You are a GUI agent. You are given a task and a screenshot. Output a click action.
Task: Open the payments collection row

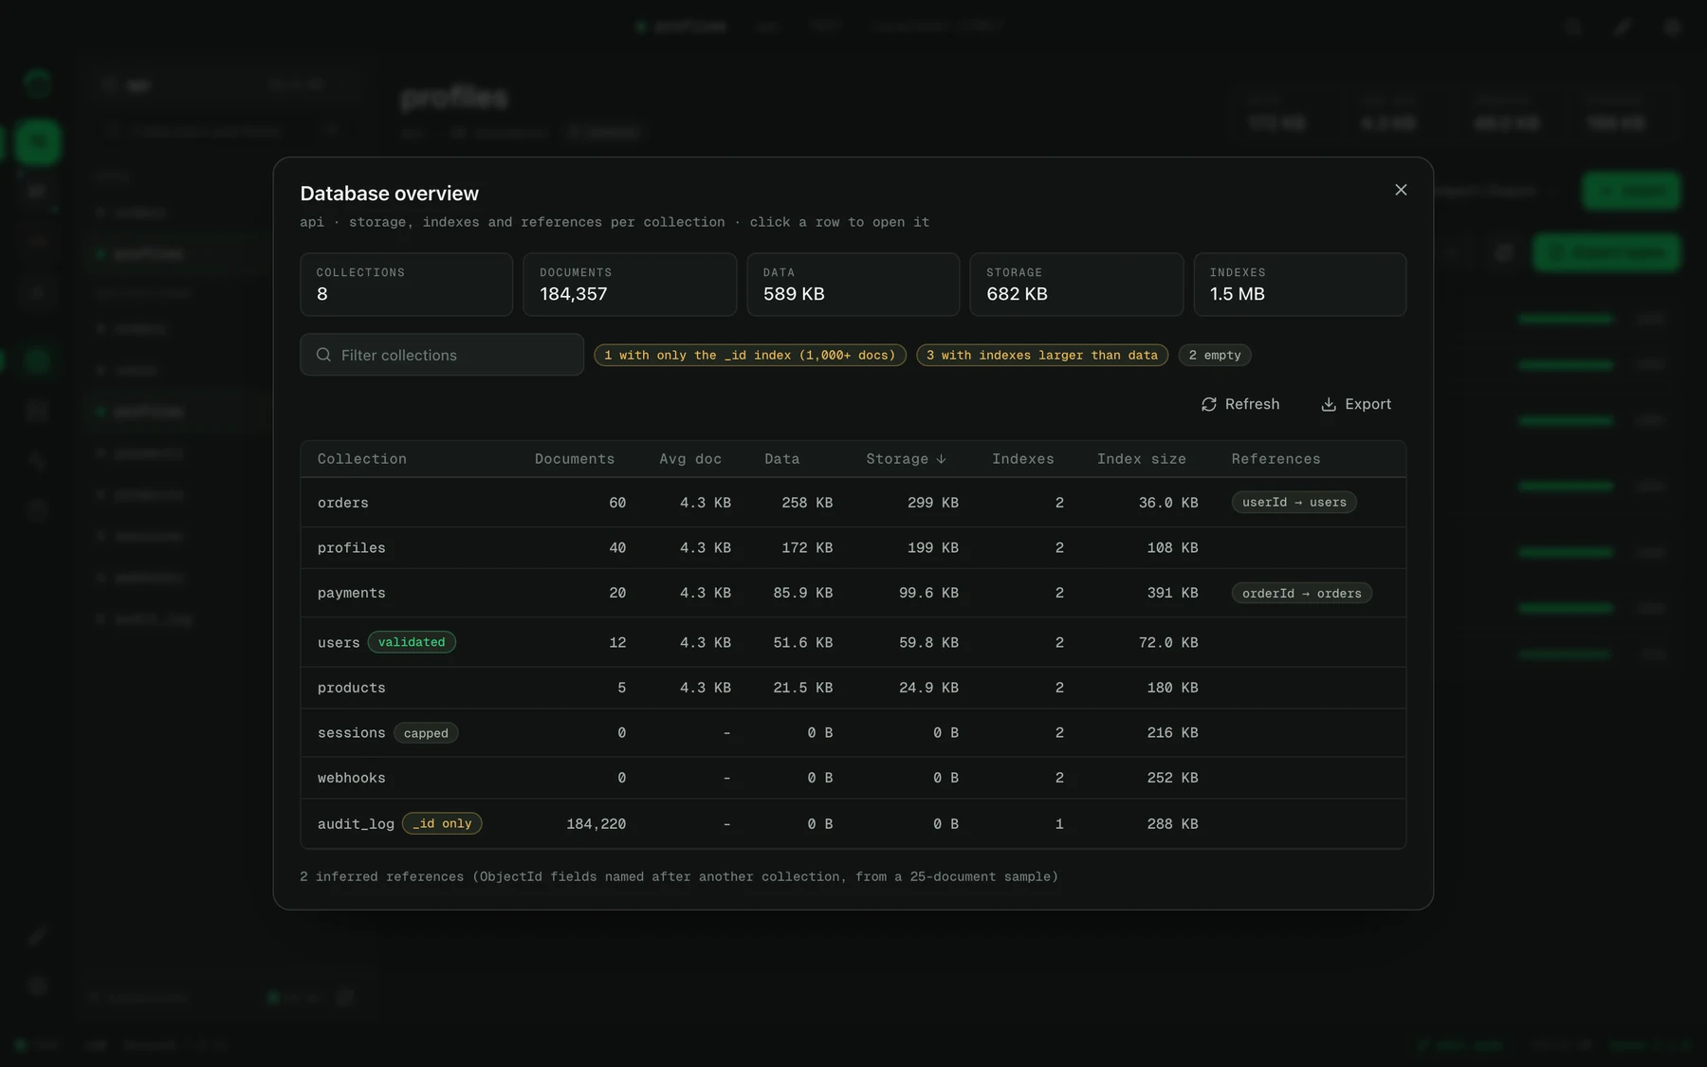853,593
